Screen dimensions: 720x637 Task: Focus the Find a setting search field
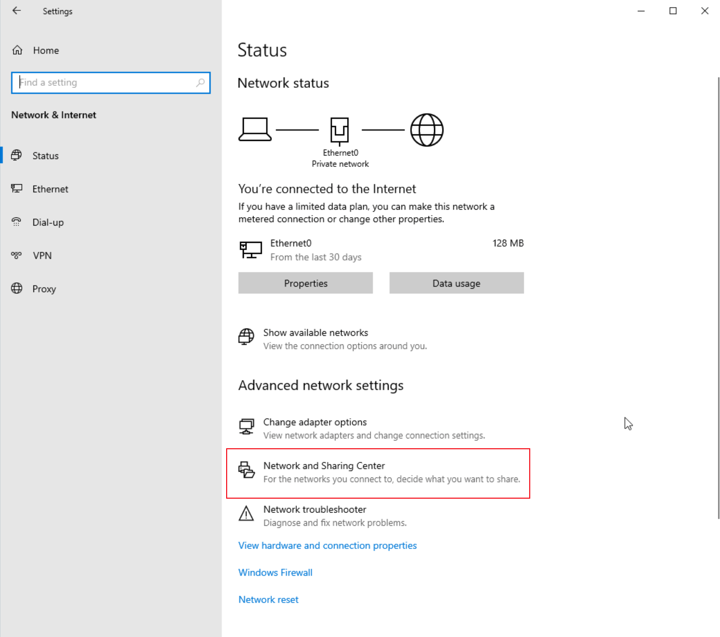pyautogui.click(x=111, y=83)
